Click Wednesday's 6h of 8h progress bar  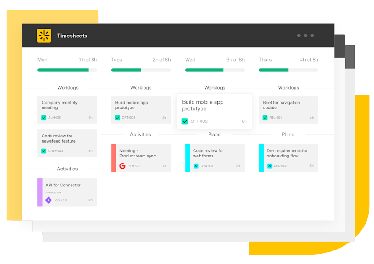point(215,70)
